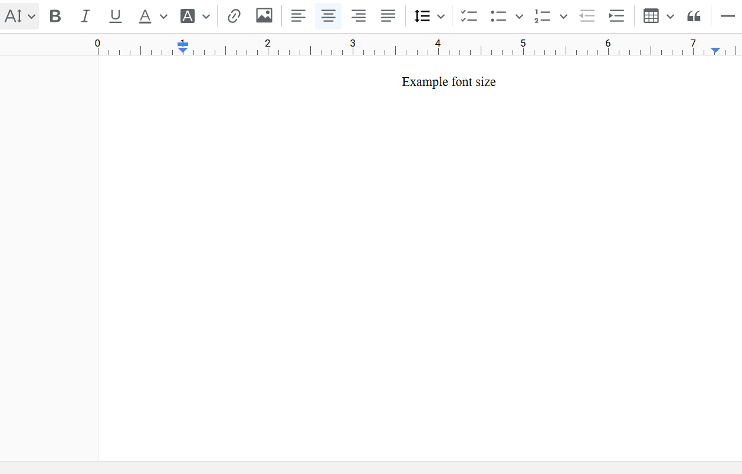
Task: Insert a bulleted list
Action: [499, 17]
